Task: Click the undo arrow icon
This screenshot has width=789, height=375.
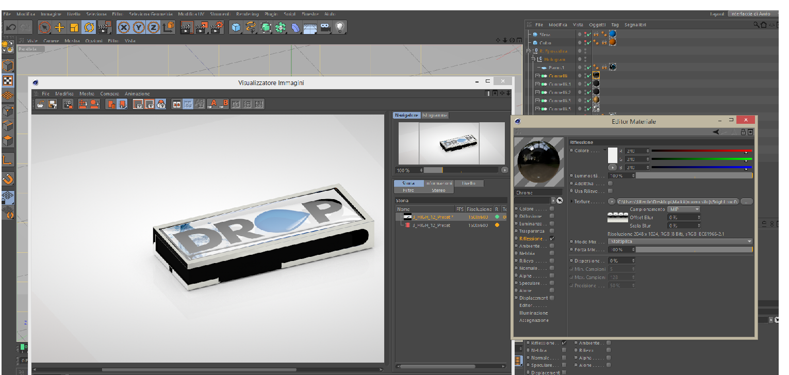Action: coord(11,28)
